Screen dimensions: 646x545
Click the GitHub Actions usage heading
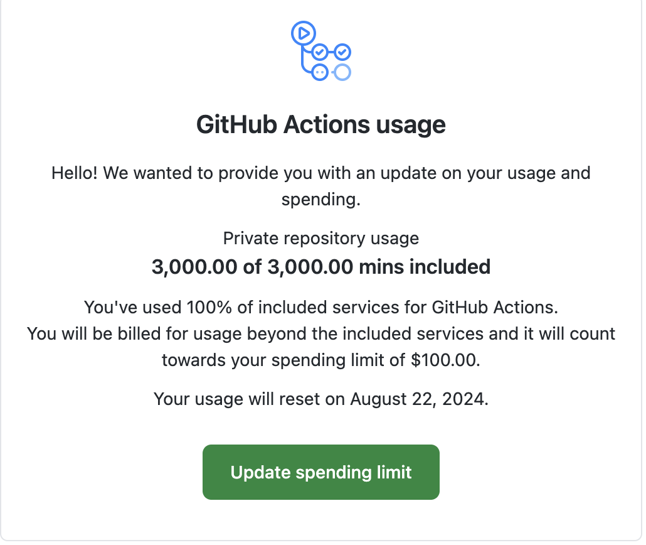tap(321, 124)
